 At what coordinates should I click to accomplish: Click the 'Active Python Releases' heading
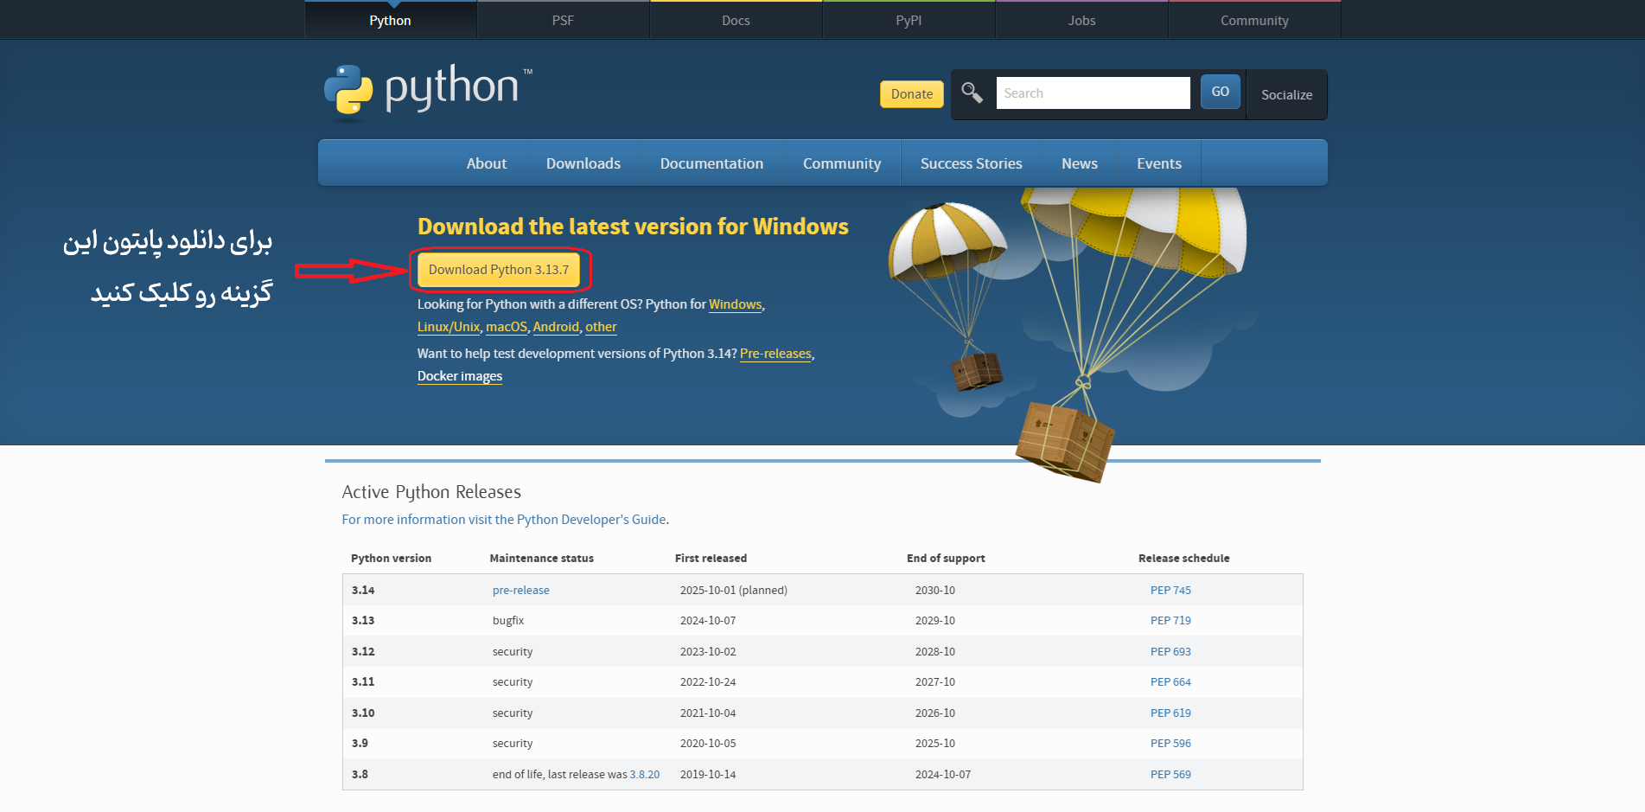[x=431, y=492]
